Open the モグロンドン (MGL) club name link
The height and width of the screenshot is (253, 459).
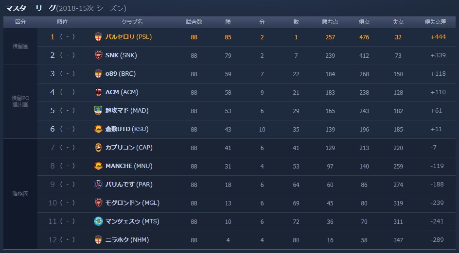132,202
